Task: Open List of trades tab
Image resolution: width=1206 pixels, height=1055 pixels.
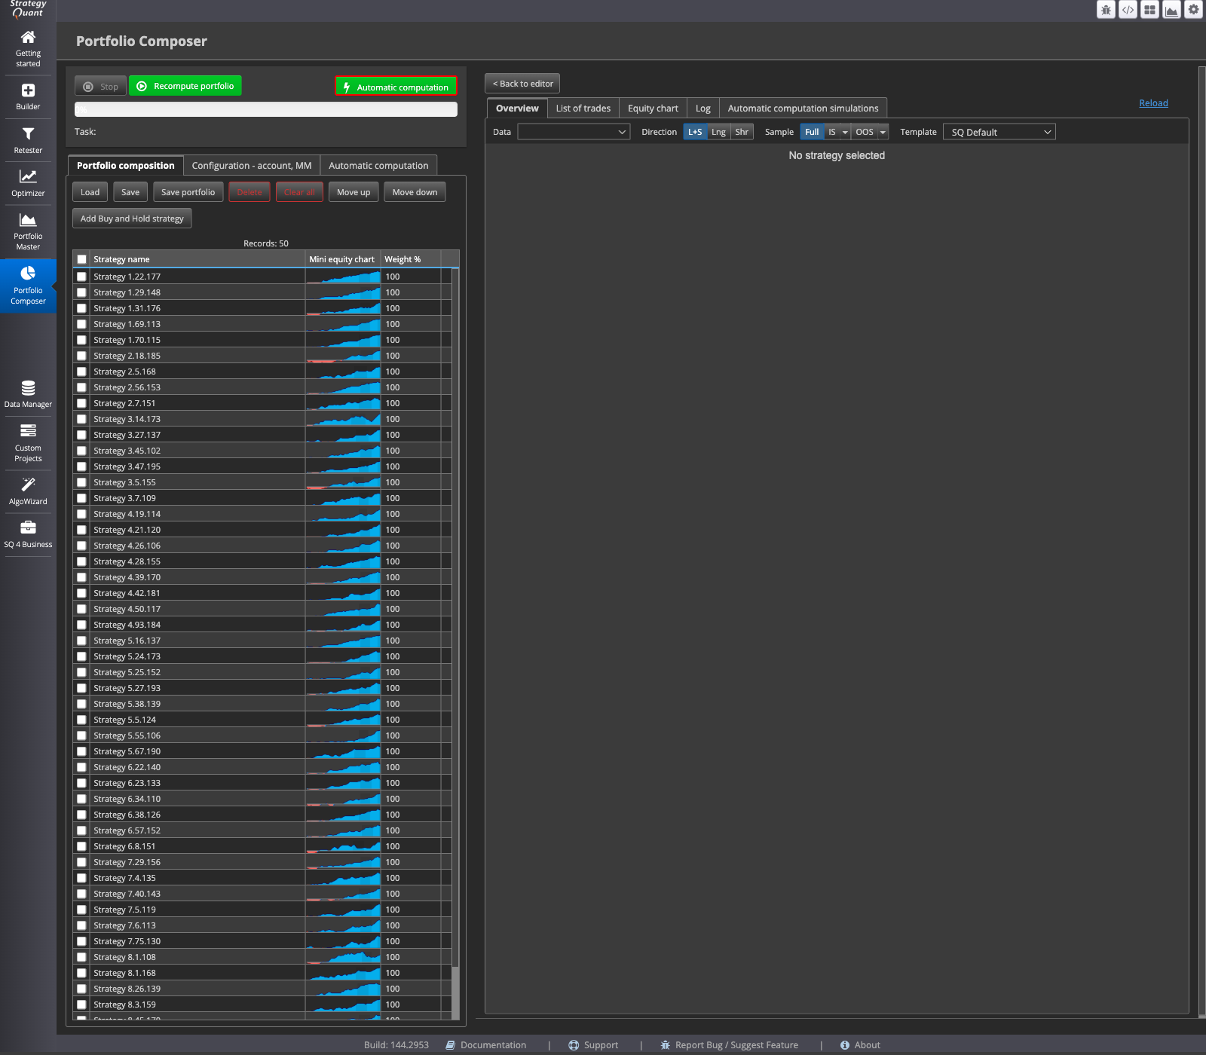Action: [583, 108]
